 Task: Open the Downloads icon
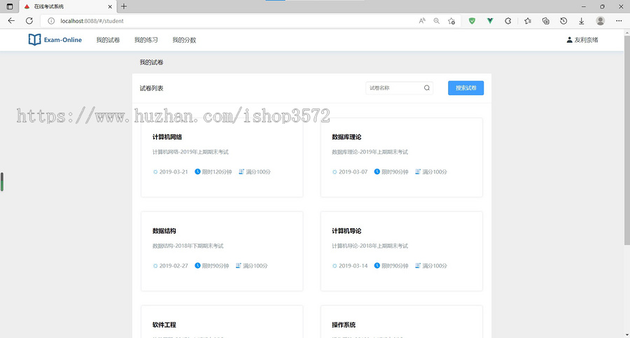(x=582, y=21)
